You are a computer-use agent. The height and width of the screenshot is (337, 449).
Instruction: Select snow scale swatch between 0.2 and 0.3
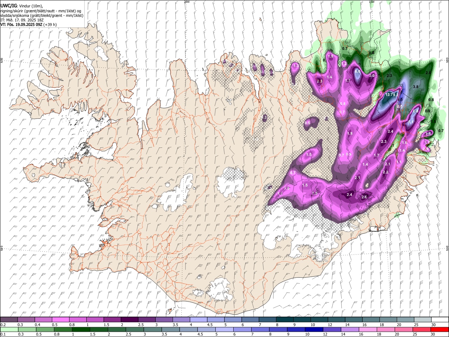[x=9, y=319]
